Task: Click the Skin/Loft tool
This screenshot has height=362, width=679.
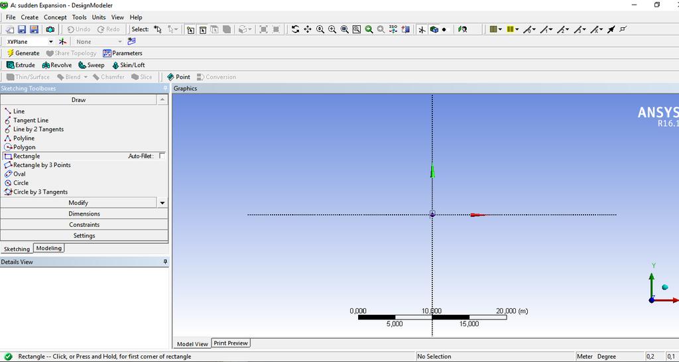Action: pyautogui.click(x=128, y=65)
